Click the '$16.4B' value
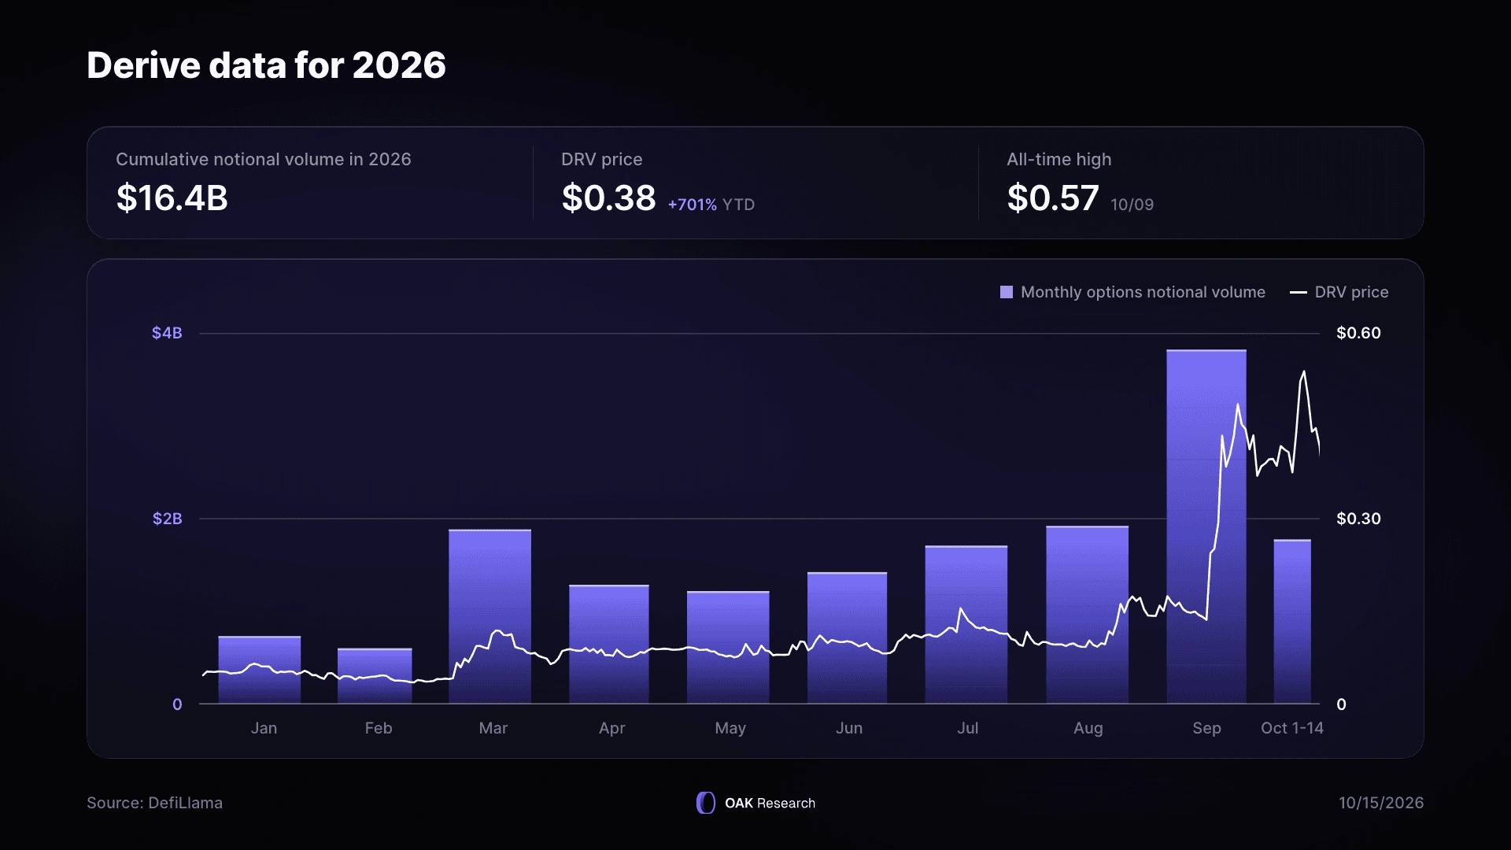This screenshot has width=1511, height=850. point(172,198)
